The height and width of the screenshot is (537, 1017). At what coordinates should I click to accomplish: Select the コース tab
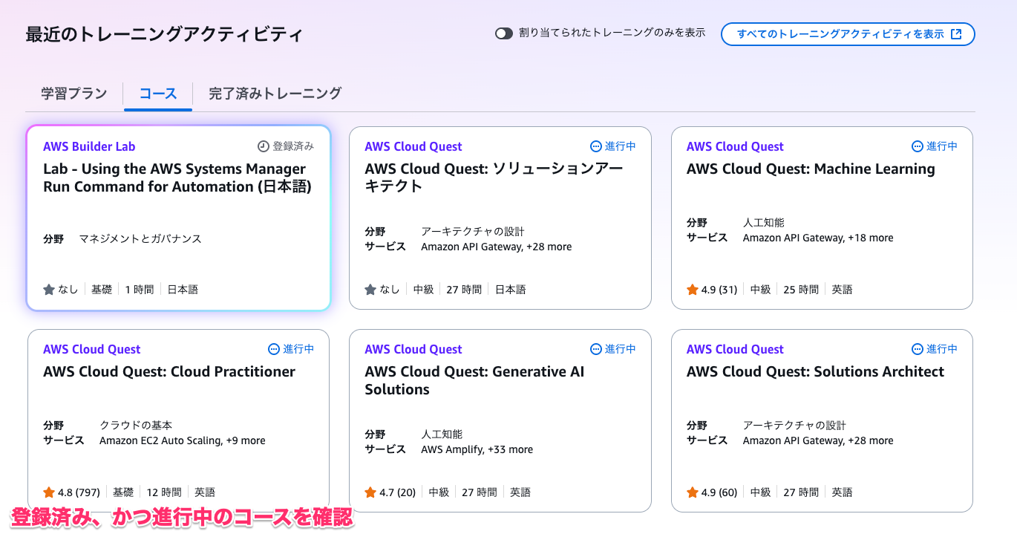158,94
